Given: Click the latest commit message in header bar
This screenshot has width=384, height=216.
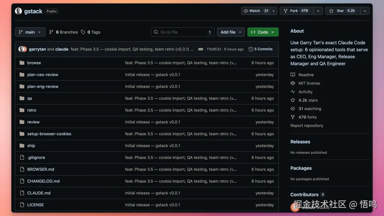Looking at the screenshot, I should [x=132, y=49].
